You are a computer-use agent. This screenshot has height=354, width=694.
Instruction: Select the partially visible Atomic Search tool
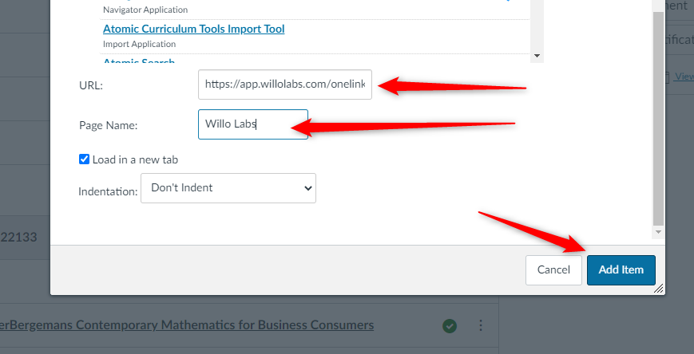pyautogui.click(x=139, y=60)
